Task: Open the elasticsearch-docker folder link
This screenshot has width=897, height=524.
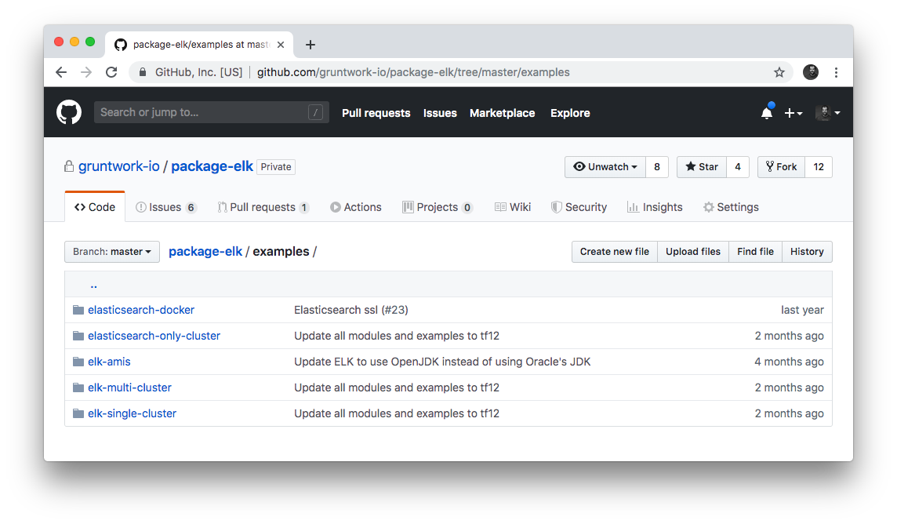Action: (x=141, y=310)
